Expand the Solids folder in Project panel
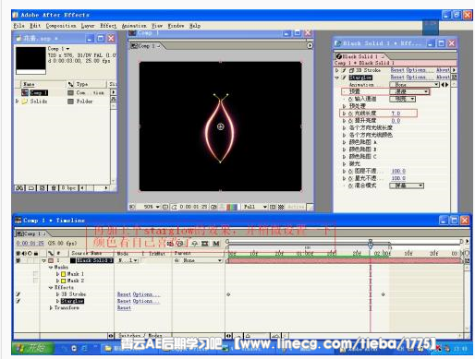 [17, 101]
